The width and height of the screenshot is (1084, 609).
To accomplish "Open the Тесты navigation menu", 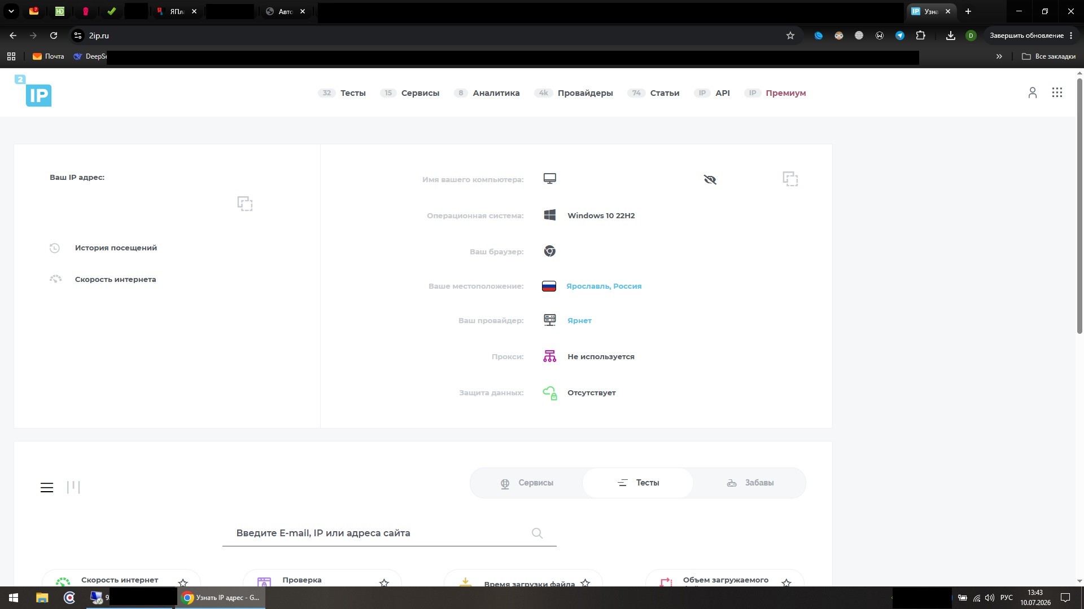I will click(x=353, y=93).
